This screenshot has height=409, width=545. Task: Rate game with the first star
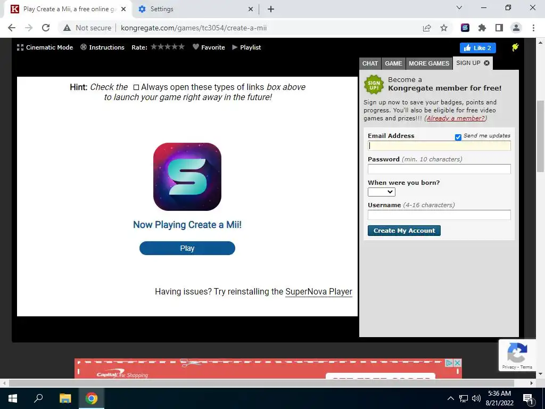(154, 47)
